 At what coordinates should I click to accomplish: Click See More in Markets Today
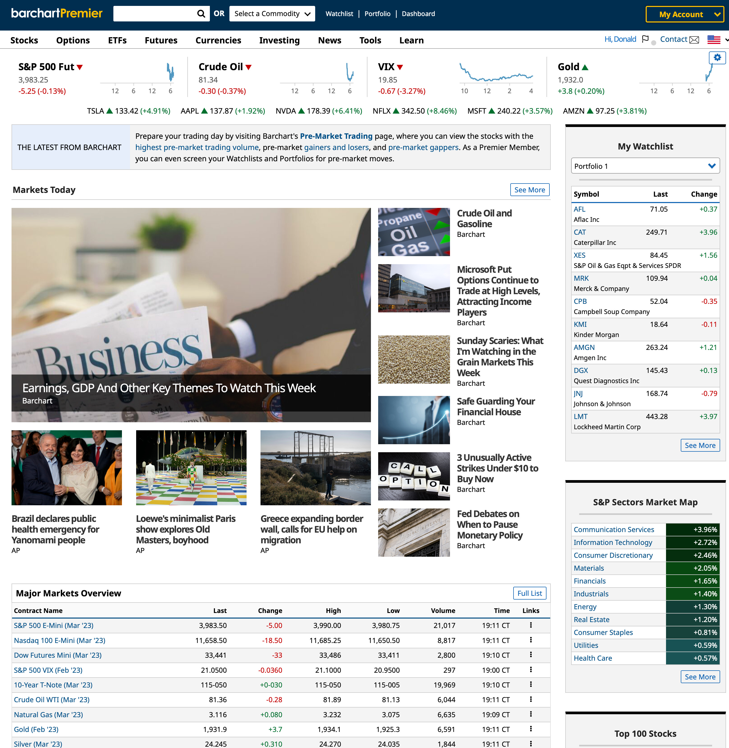coord(530,190)
